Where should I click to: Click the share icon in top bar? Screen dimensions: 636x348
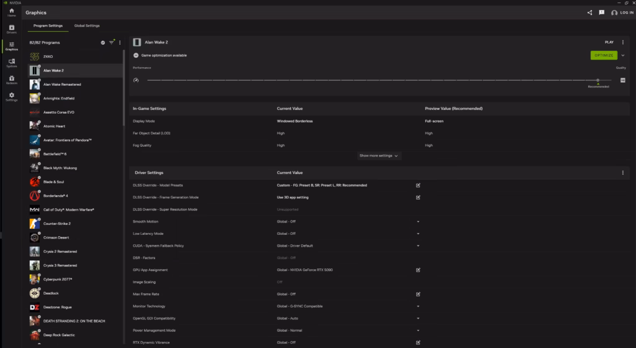(589, 12)
